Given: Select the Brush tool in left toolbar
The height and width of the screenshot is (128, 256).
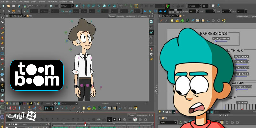Looking at the screenshot, I should (2, 28).
